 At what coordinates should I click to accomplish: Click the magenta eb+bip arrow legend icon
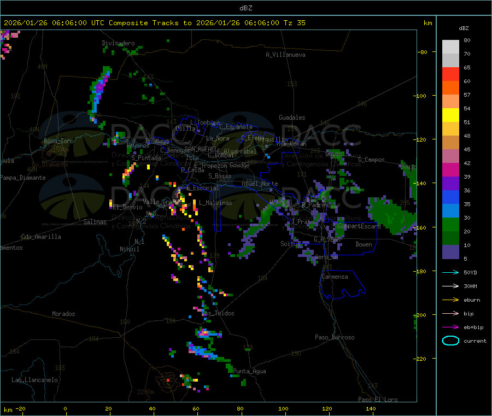(x=450, y=327)
